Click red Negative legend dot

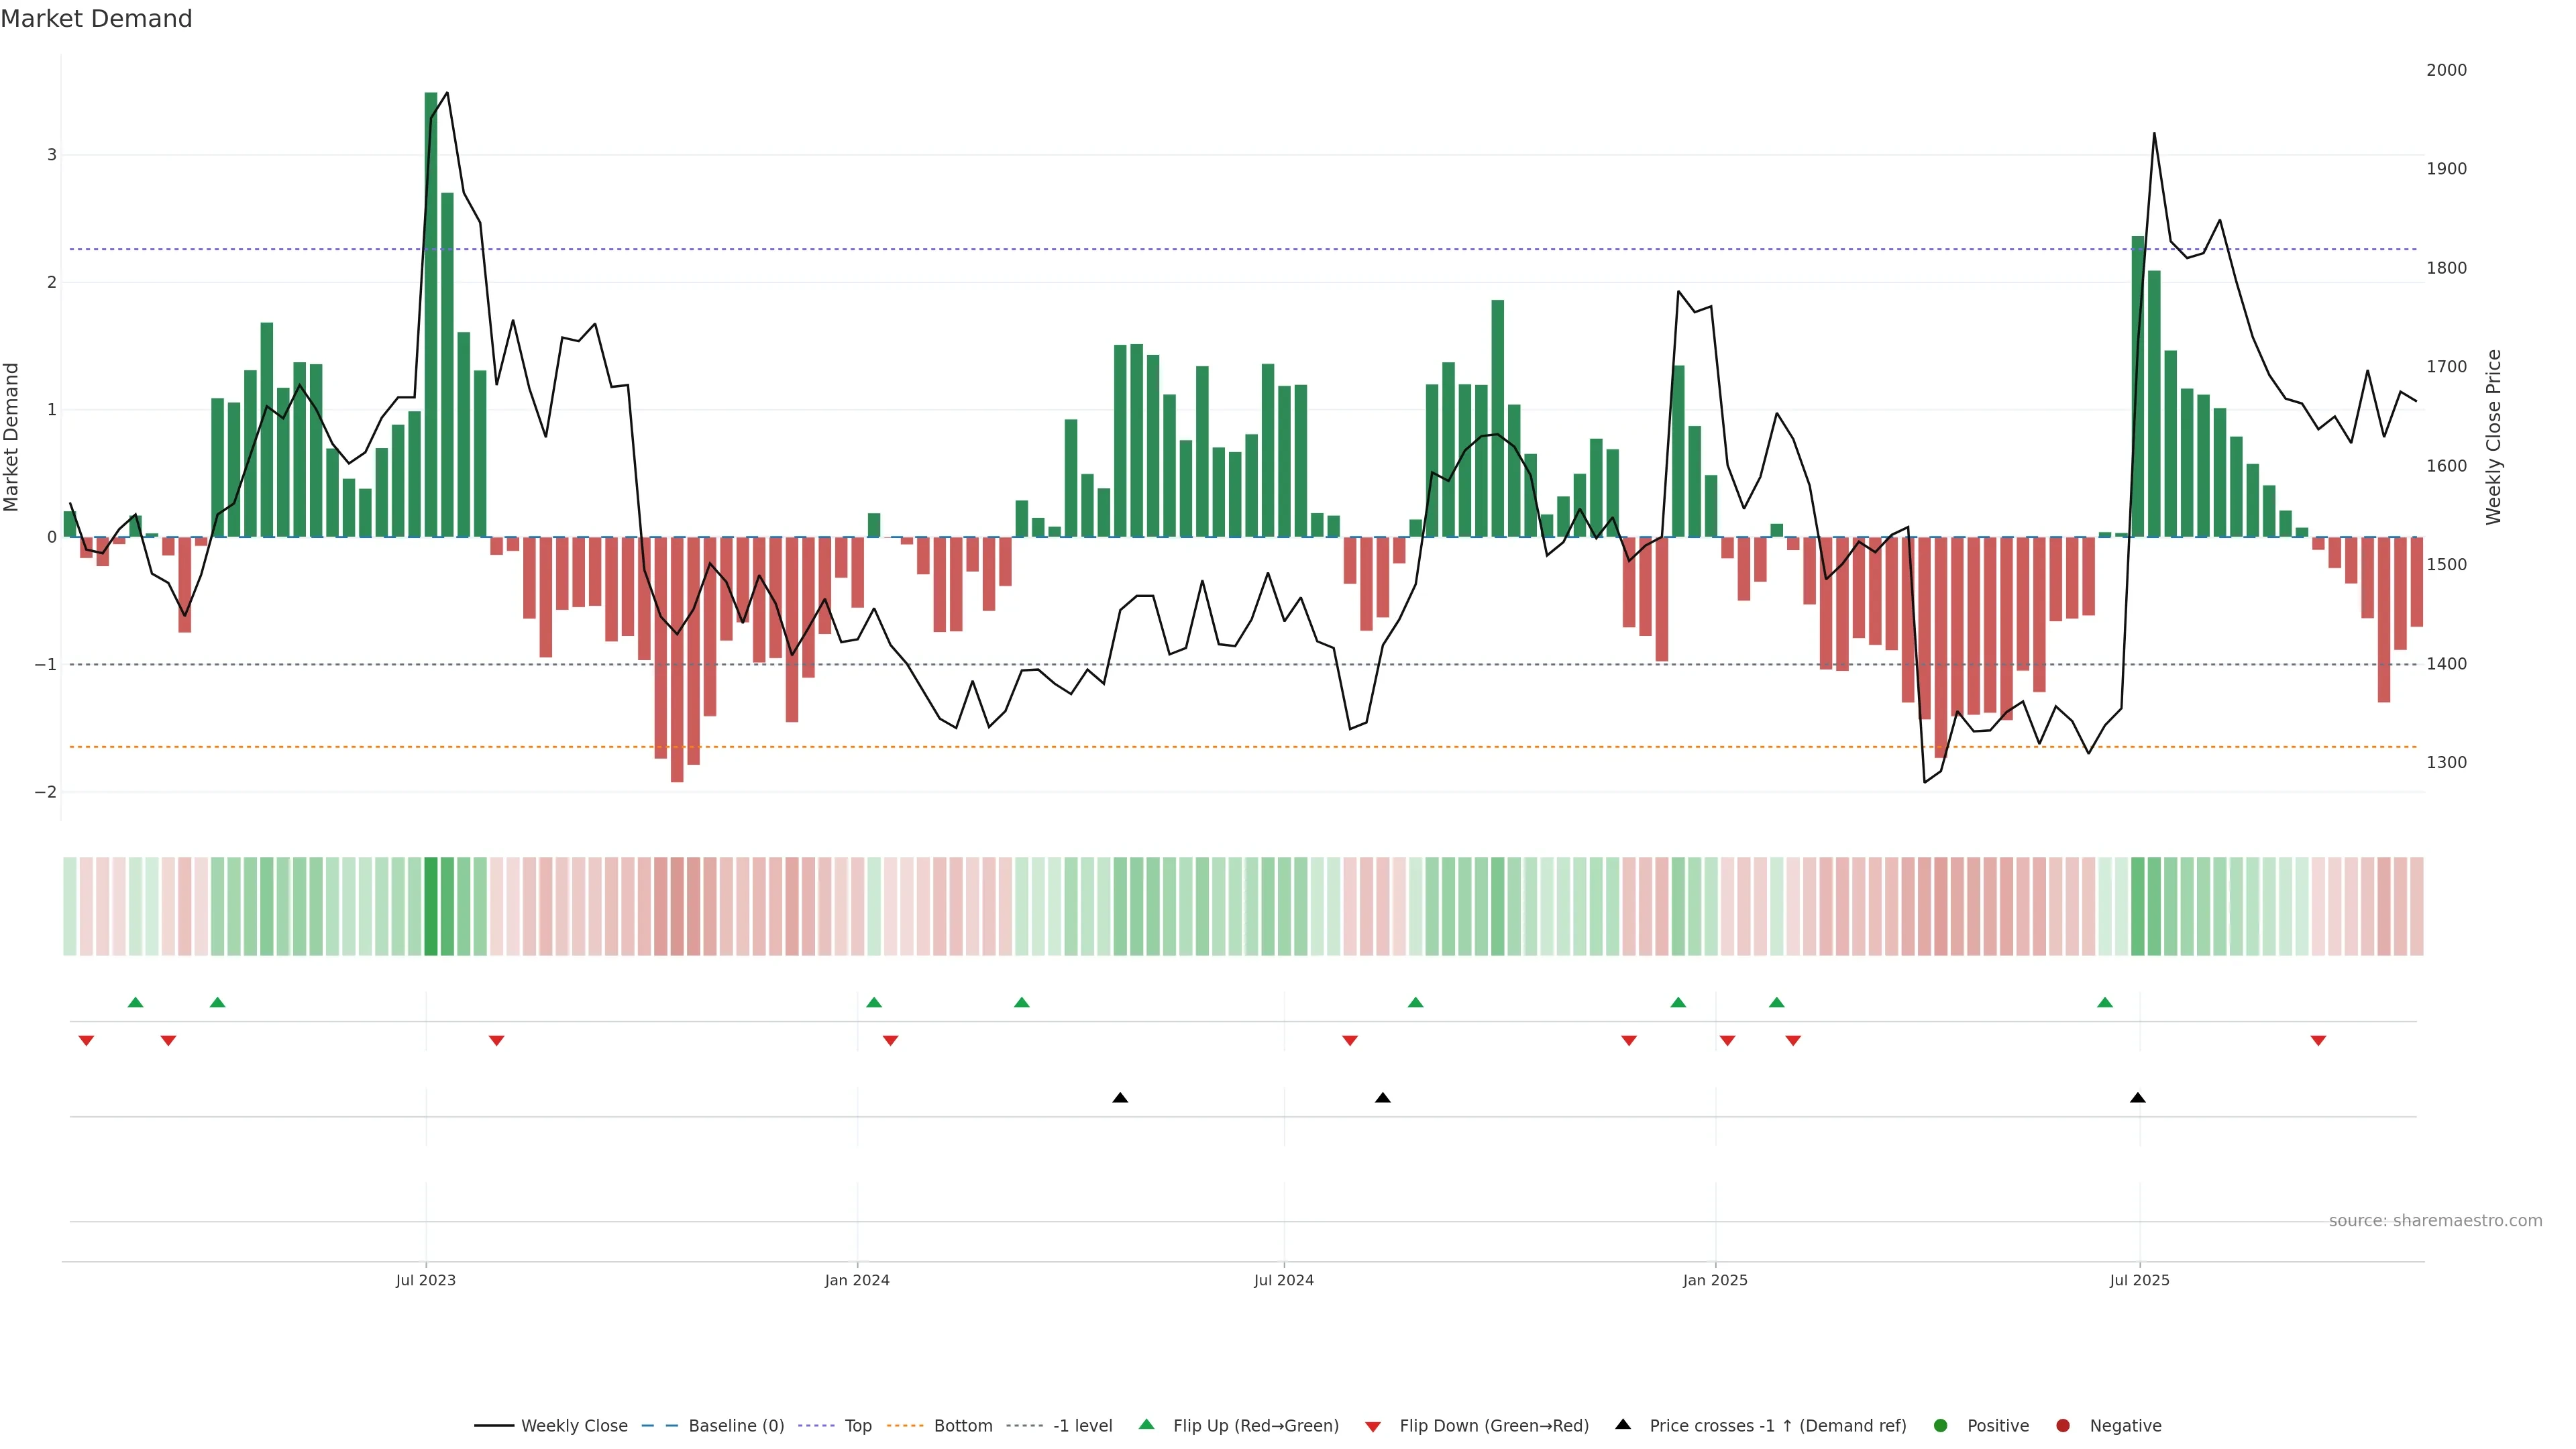coord(2063,1425)
